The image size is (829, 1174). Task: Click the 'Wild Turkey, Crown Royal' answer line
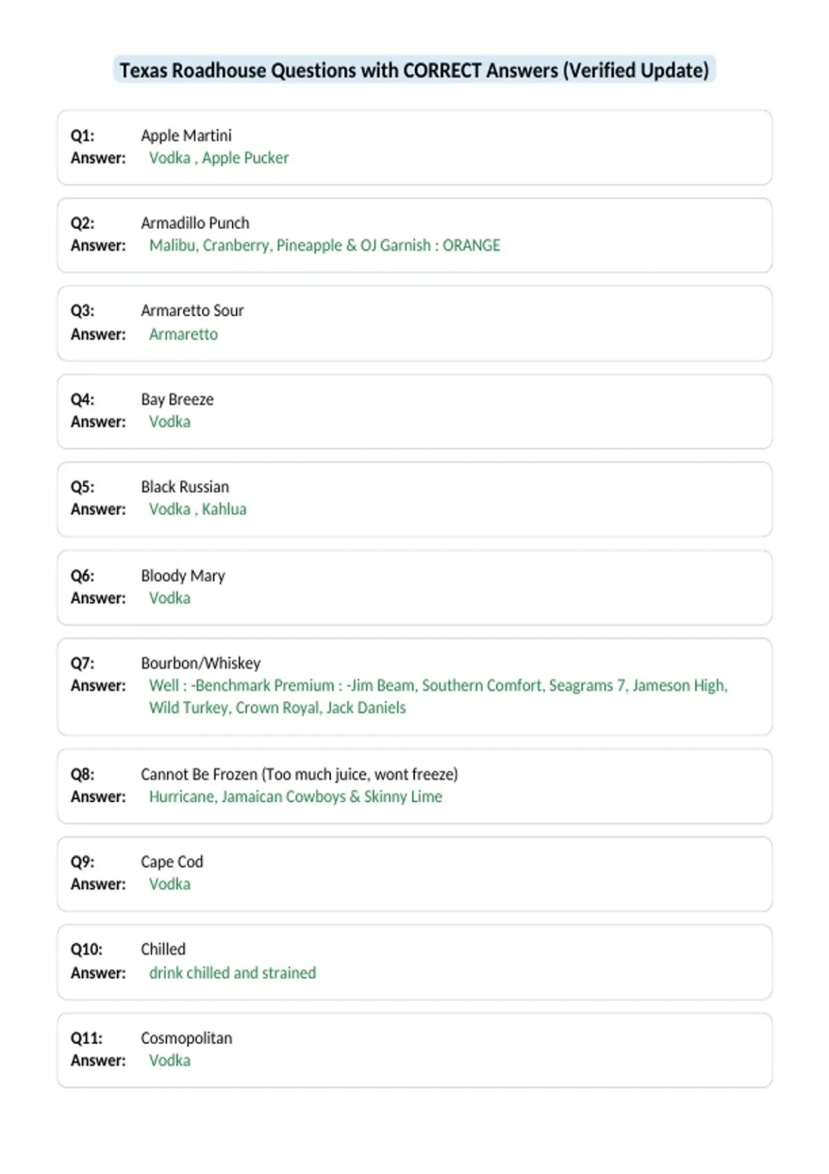point(277,708)
